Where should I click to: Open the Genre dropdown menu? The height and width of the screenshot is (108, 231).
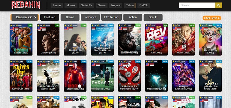point(101,5)
